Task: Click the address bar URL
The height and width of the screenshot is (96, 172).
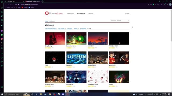Action: pyautogui.click(x=29, y=5)
